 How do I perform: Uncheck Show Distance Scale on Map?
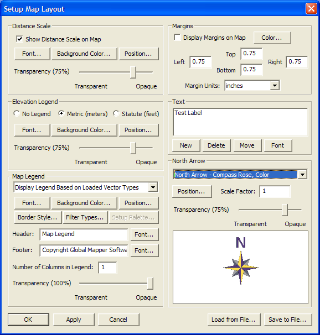pos(19,39)
